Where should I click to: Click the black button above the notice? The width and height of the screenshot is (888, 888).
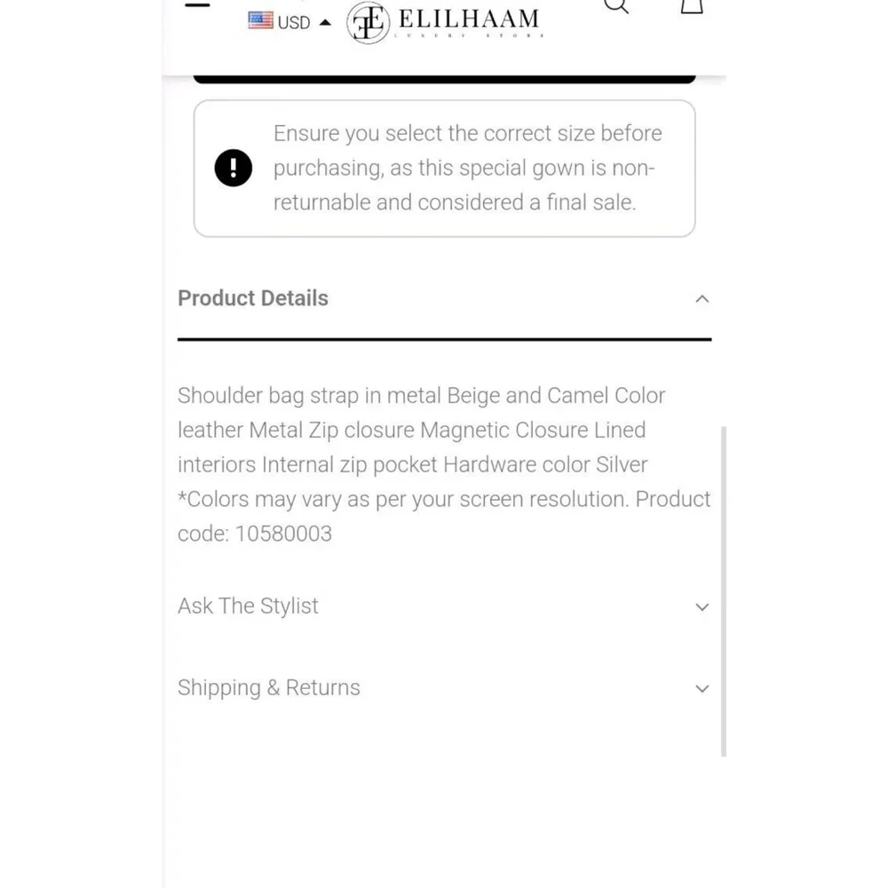point(445,79)
